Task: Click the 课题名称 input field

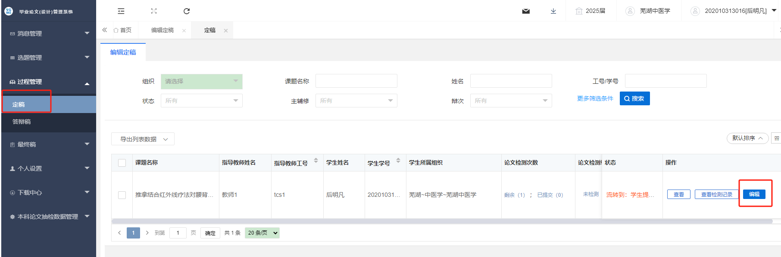Action: point(356,81)
